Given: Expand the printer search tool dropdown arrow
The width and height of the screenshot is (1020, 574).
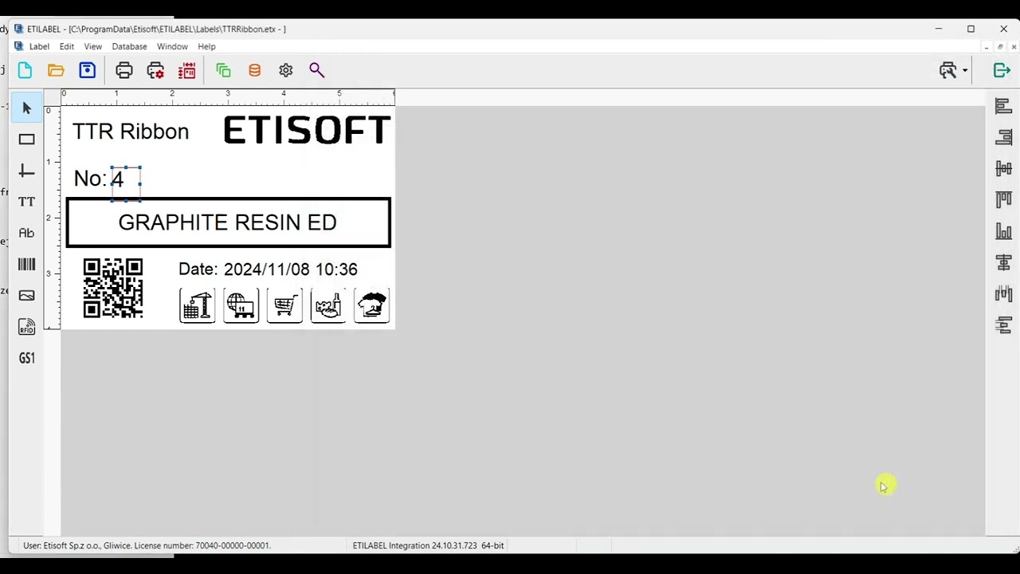Looking at the screenshot, I should coord(965,70).
